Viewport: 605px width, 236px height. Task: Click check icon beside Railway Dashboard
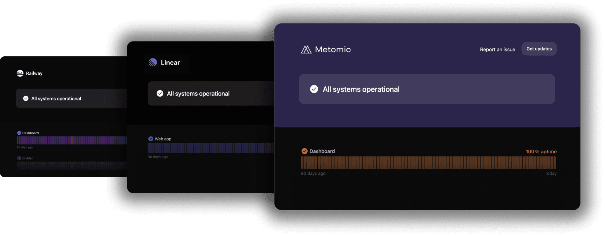pos(19,133)
